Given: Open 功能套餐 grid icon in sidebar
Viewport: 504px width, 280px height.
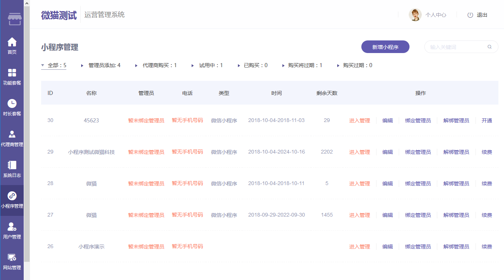Looking at the screenshot, I should click(x=12, y=73).
